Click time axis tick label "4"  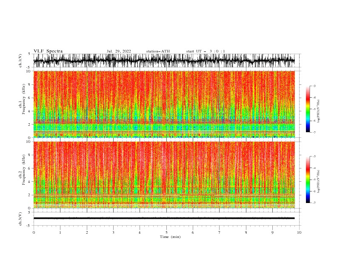(x=140, y=232)
